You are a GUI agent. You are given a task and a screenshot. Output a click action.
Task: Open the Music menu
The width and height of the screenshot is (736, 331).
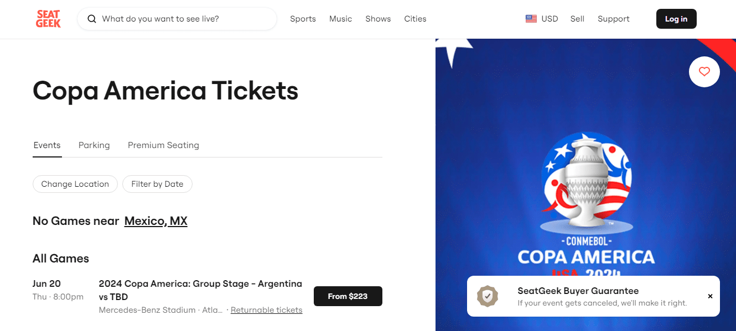click(340, 19)
